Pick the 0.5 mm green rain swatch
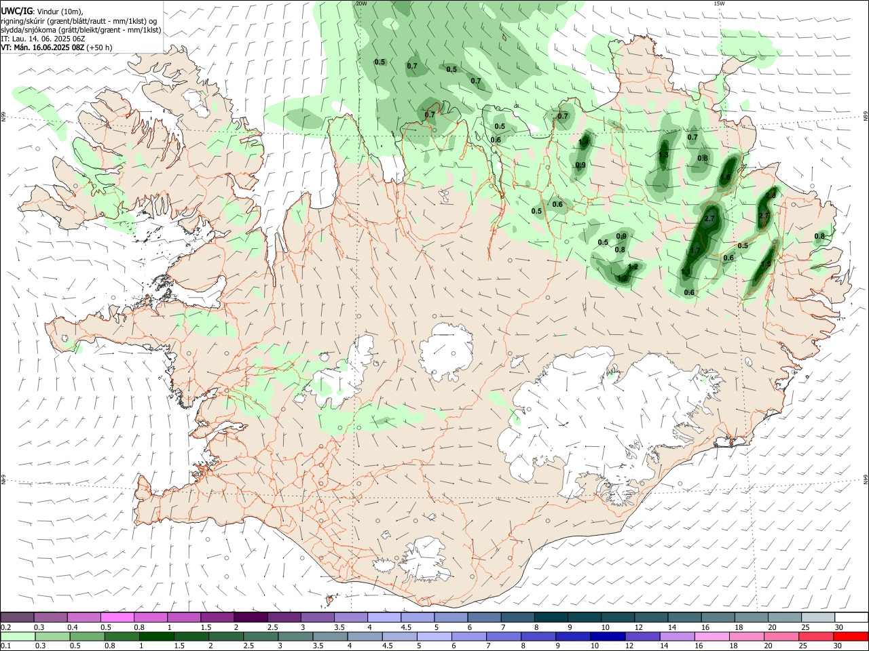 (x=87, y=636)
